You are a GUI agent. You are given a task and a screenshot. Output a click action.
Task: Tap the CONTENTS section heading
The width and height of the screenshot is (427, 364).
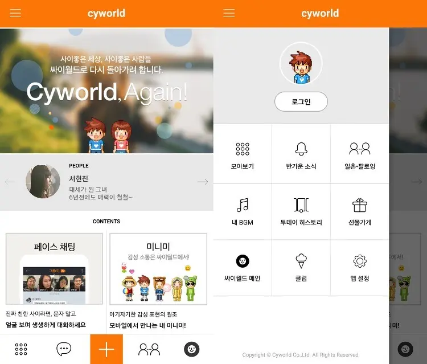[x=106, y=222]
